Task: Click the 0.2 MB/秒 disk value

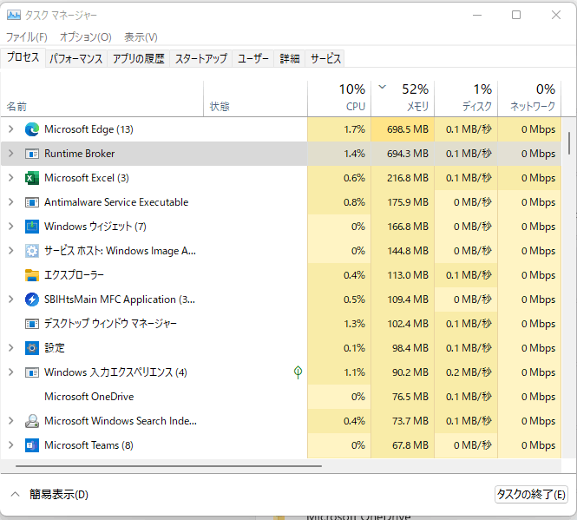Action: coord(469,372)
